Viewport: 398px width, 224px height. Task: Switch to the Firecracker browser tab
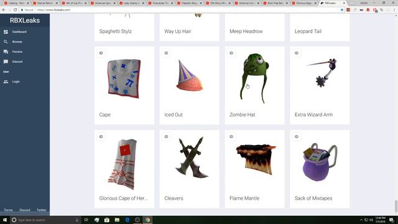(x=160, y=3)
